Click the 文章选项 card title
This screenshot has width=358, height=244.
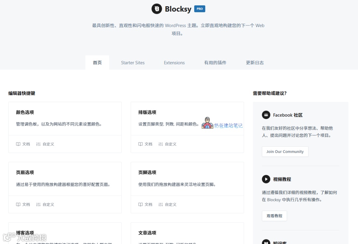[x=147, y=233]
